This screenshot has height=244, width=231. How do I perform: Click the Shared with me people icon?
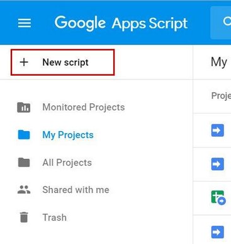pos(24,190)
